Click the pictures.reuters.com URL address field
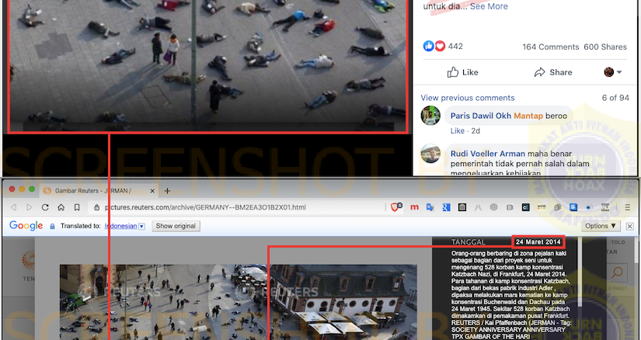This screenshot has width=641, height=340. 237,207
